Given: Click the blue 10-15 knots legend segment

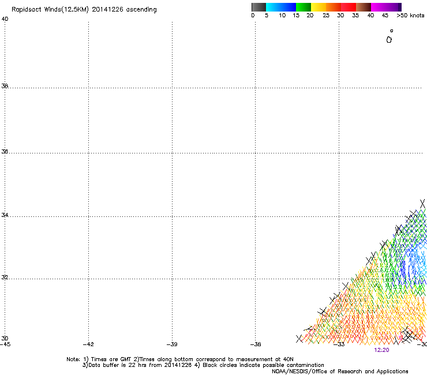Looking at the screenshot, I should [x=289, y=7].
